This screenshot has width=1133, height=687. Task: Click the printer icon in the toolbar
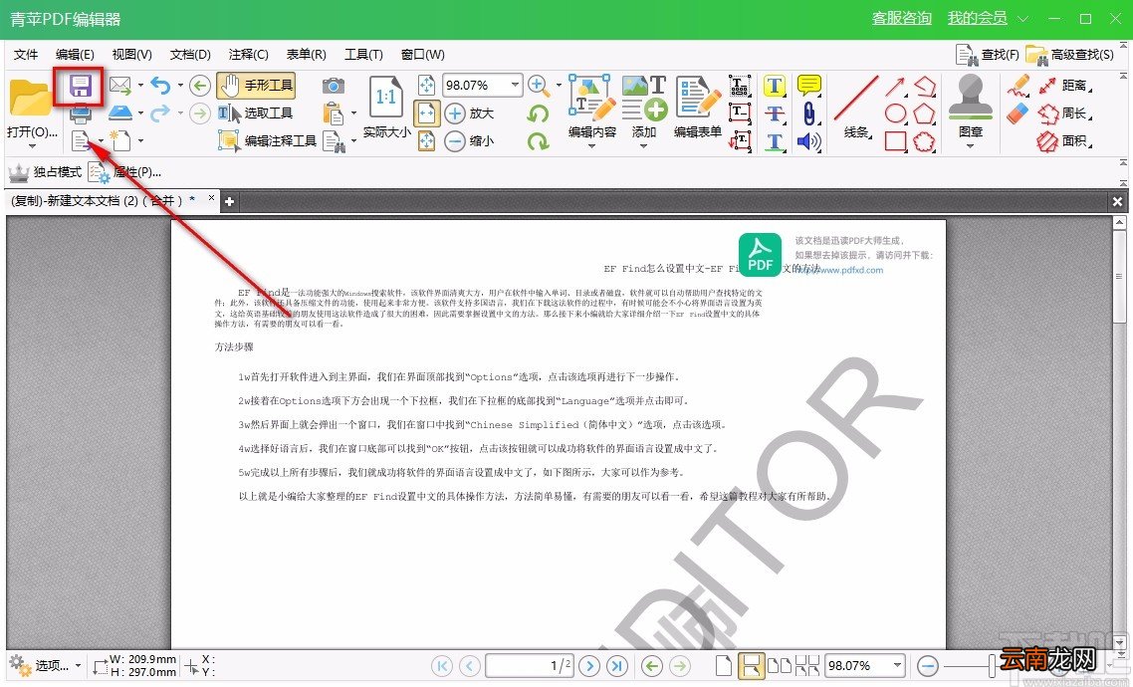pos(80,114)
